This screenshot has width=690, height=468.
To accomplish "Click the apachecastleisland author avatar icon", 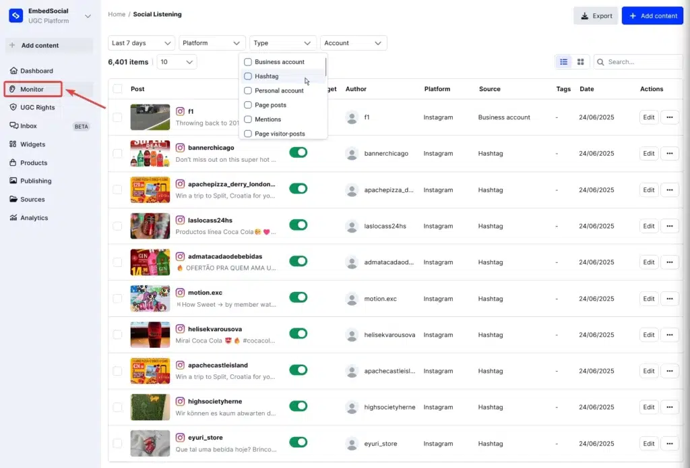I will (x=352, y=371).
